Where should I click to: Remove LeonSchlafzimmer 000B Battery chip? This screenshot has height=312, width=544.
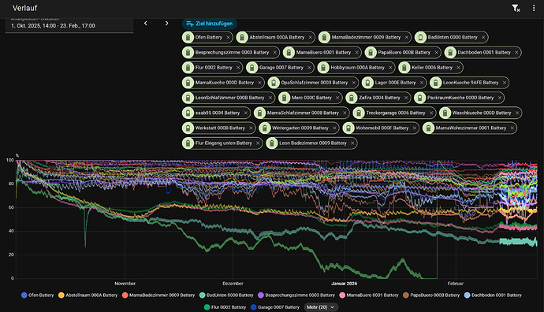pyautogui.click(x=270, y=98)
